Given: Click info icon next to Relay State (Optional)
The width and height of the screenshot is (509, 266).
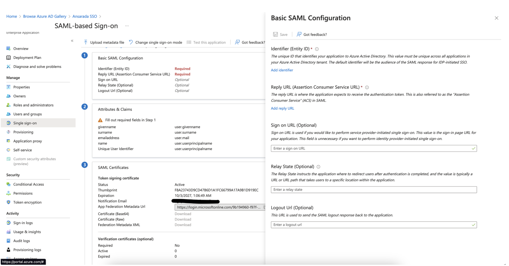Looking at the screenshot, I should [x=318, y=167].
